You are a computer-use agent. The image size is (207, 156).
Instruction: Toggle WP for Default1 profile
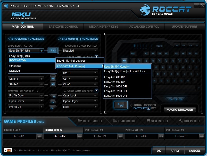tap(39, 136)
